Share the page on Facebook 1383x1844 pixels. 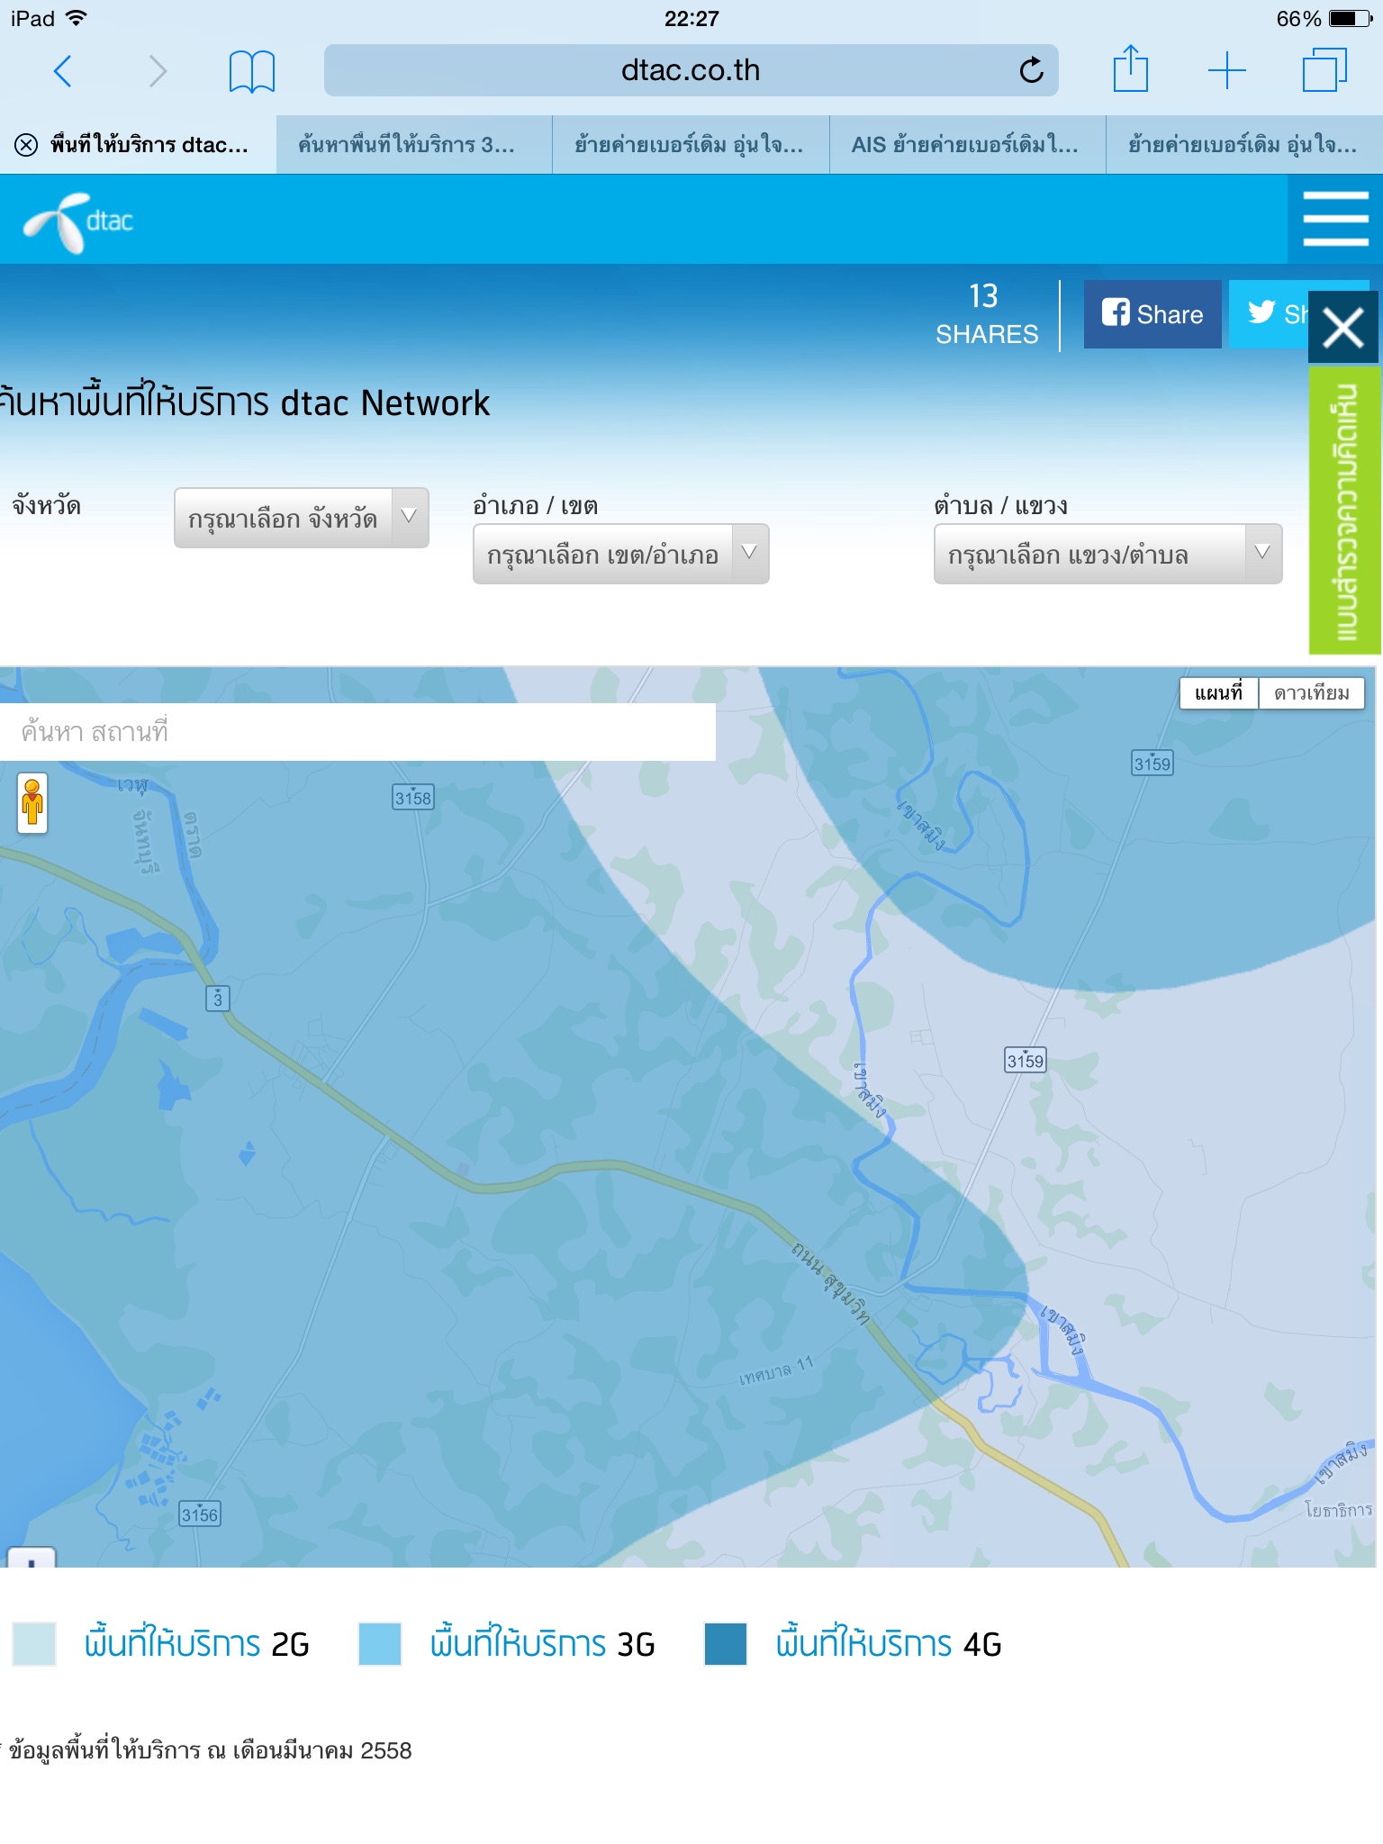click(x=1152, y=314)
